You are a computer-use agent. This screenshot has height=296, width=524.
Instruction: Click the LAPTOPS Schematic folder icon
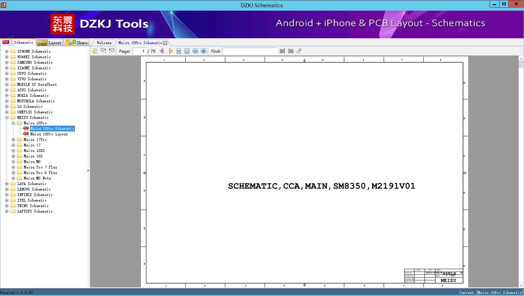pyautogui.click(x=13, y=211)
